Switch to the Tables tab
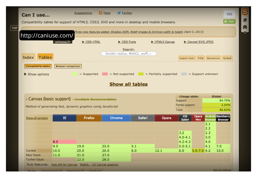Screen dimensions: 257x185 pos(45,57)
